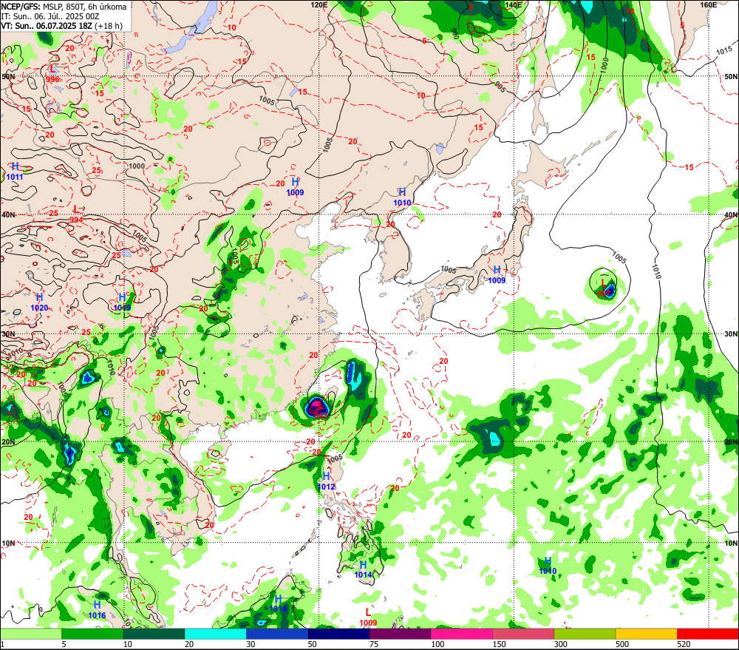Select the orange 500–520 mm legend swatch

pos(646,634)
